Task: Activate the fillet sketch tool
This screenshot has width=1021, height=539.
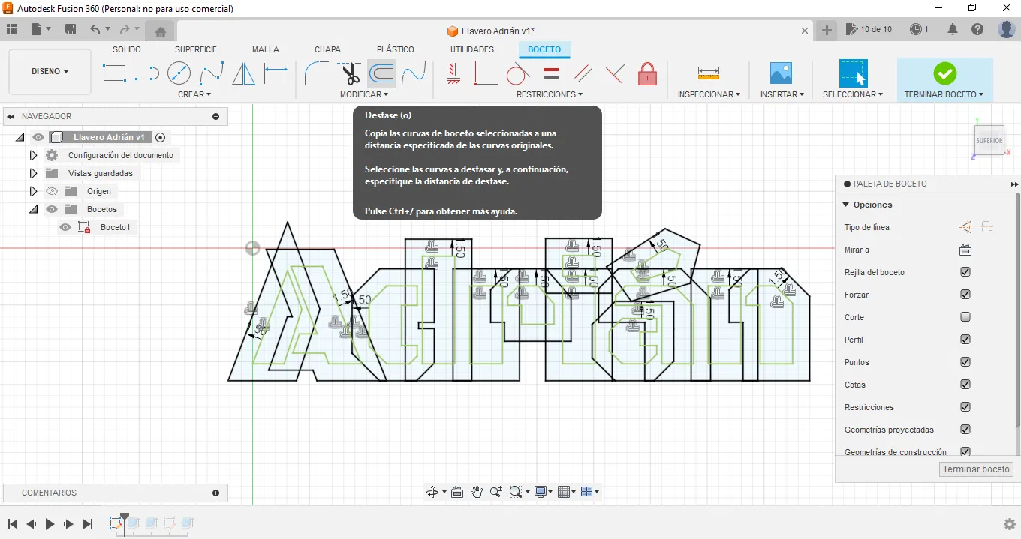Action: pos(316,73)
